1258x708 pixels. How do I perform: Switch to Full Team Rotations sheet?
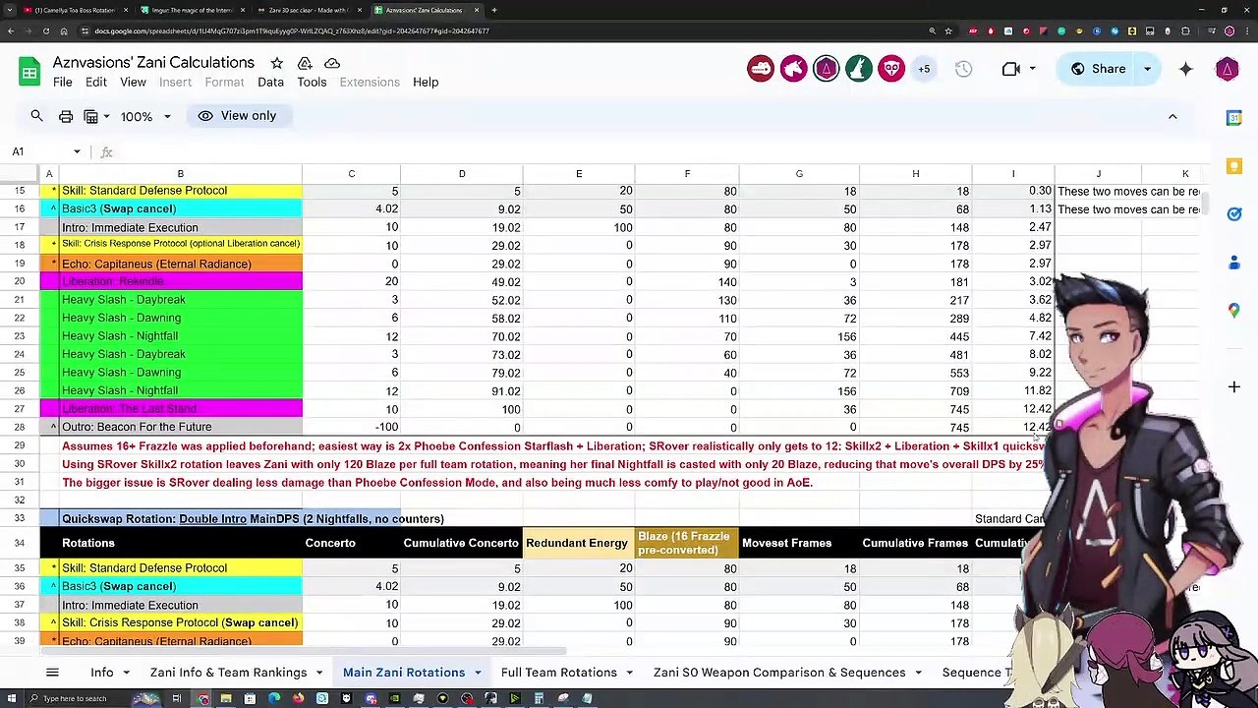tap(558, 673)
